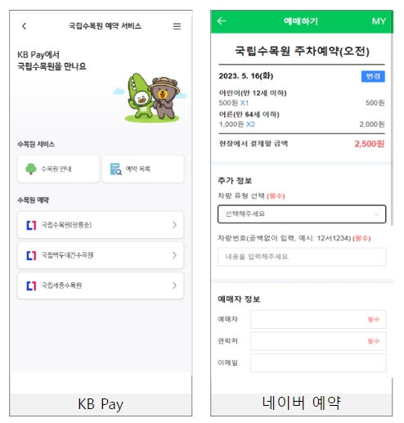Click the 연락처 contact input field

pyautogui.click(x=318, y=341)
